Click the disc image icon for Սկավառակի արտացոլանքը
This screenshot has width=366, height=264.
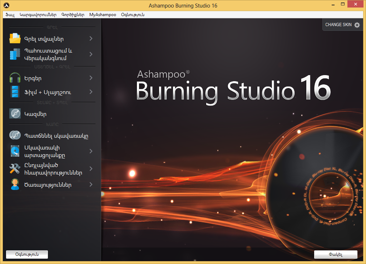pos(15,151)
